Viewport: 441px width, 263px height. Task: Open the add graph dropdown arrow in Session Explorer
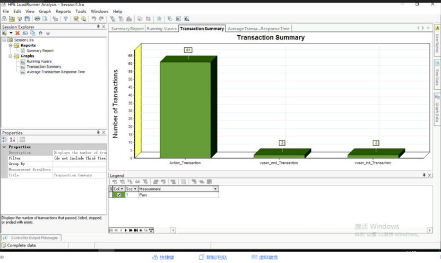11,33
